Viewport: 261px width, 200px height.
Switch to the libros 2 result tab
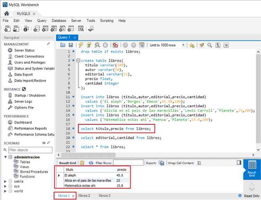coord(84,196)
